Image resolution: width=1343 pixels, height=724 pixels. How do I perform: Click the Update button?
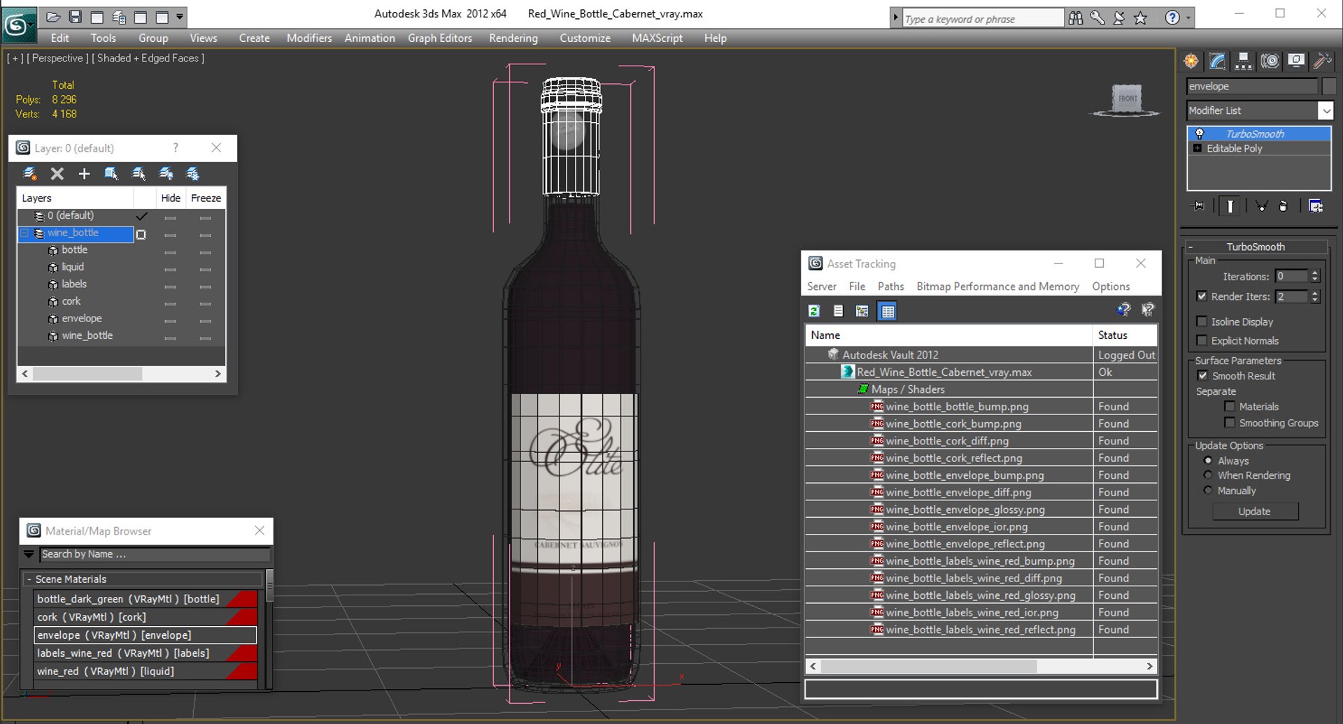click(1254, 512)
